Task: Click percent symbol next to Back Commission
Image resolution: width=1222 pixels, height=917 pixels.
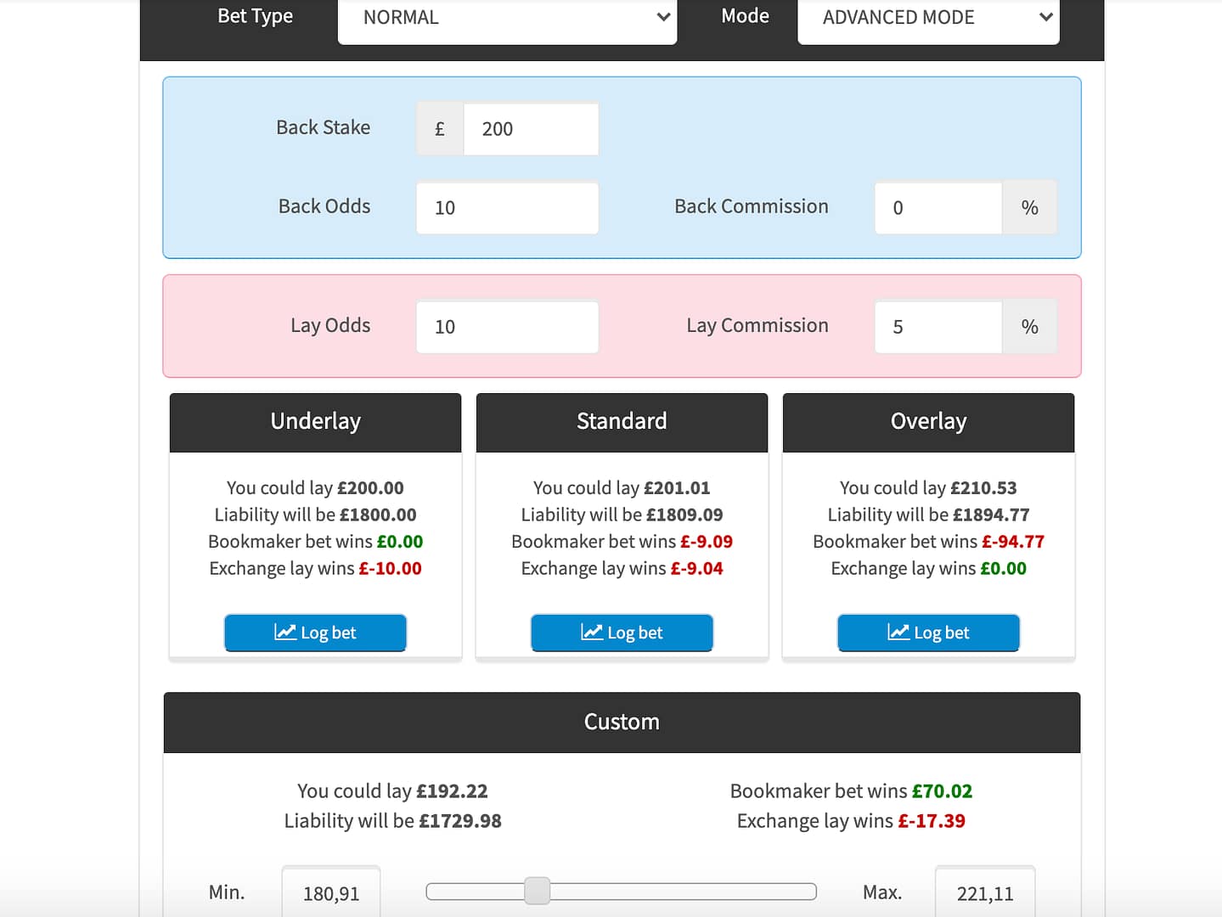Action: coord(1029,208)
